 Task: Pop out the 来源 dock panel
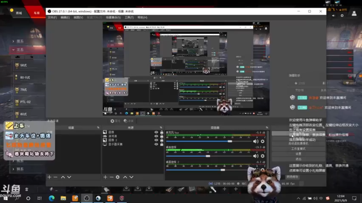click(x=161, y=128)
